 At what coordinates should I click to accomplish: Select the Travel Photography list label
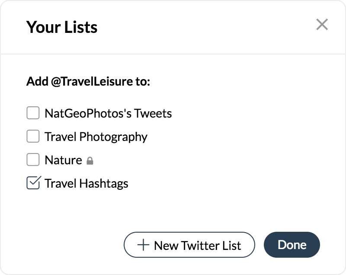[96, 137]
